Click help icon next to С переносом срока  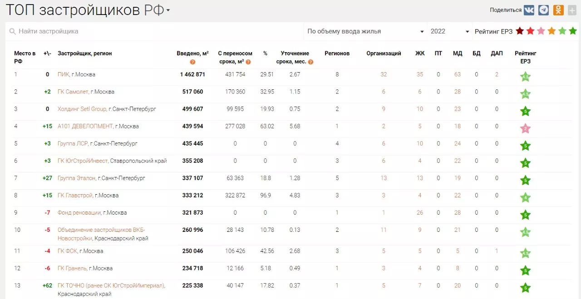[248, 62]
